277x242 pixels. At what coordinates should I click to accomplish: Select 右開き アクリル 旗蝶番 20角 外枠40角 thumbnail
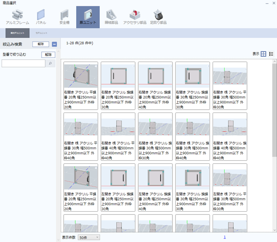pyautogui.click(x=155, y=76)
